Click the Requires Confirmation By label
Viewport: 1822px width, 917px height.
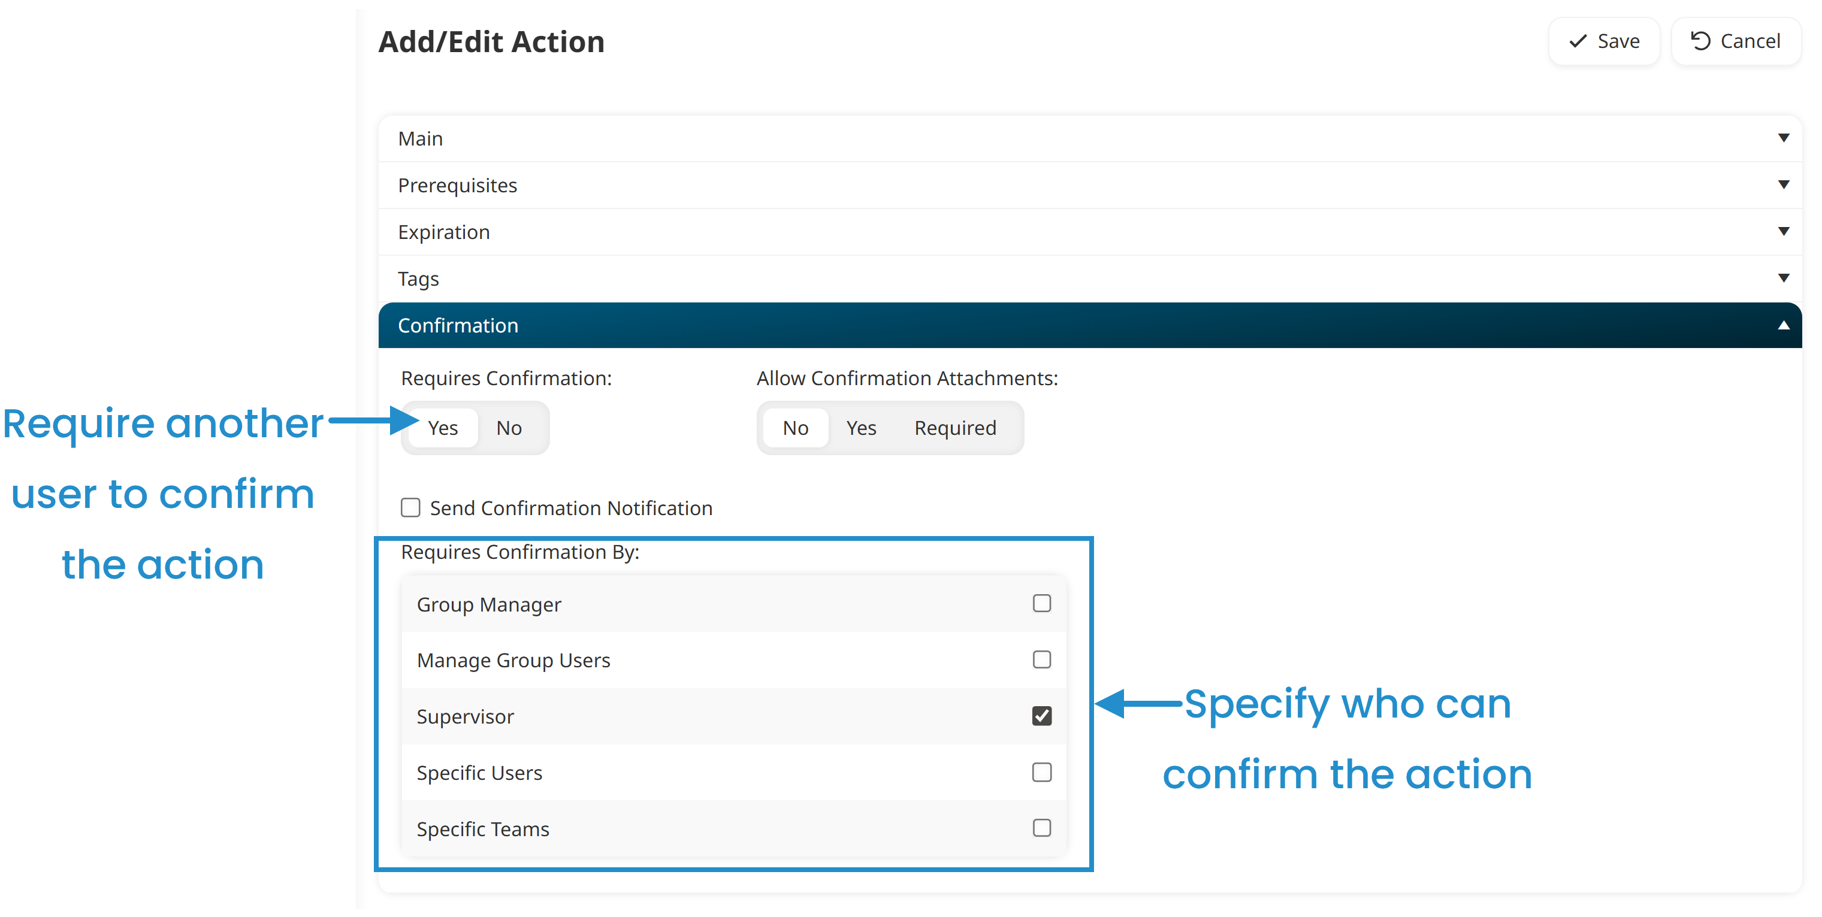[x=520, y=552]
